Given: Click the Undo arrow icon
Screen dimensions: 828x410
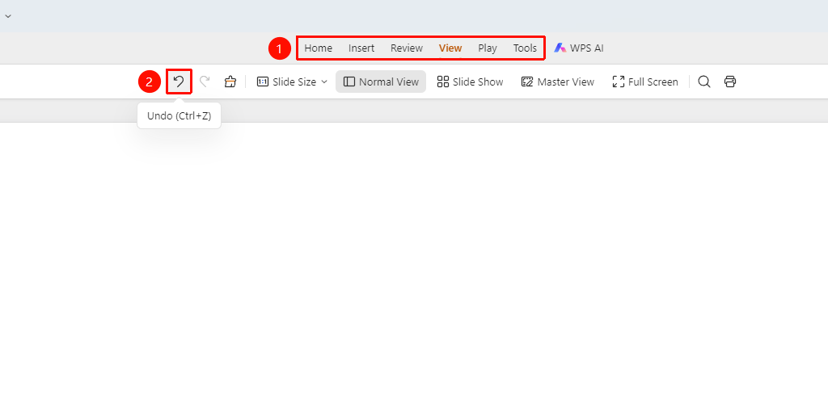Looking at the screenshot, I should (179, 82).
